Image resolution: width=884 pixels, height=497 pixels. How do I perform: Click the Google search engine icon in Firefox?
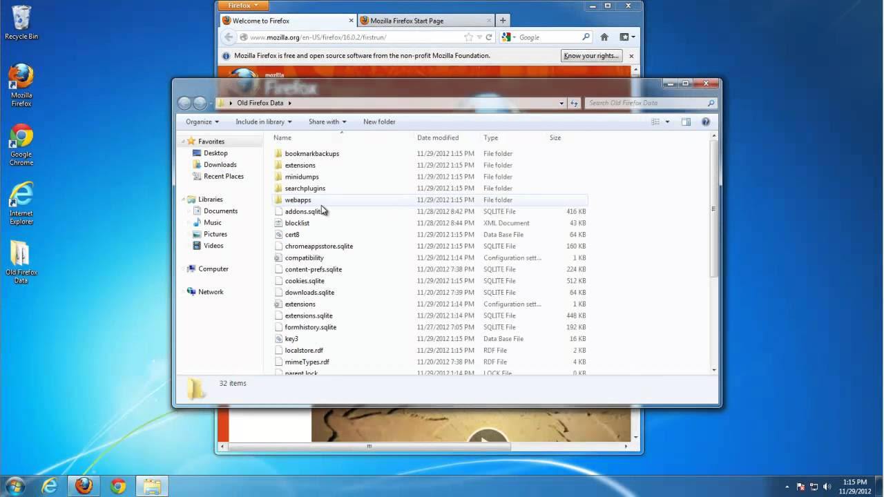[507, 37]
